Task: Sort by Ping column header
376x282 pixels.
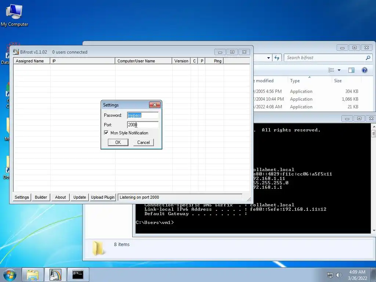Action: (214, 61)
